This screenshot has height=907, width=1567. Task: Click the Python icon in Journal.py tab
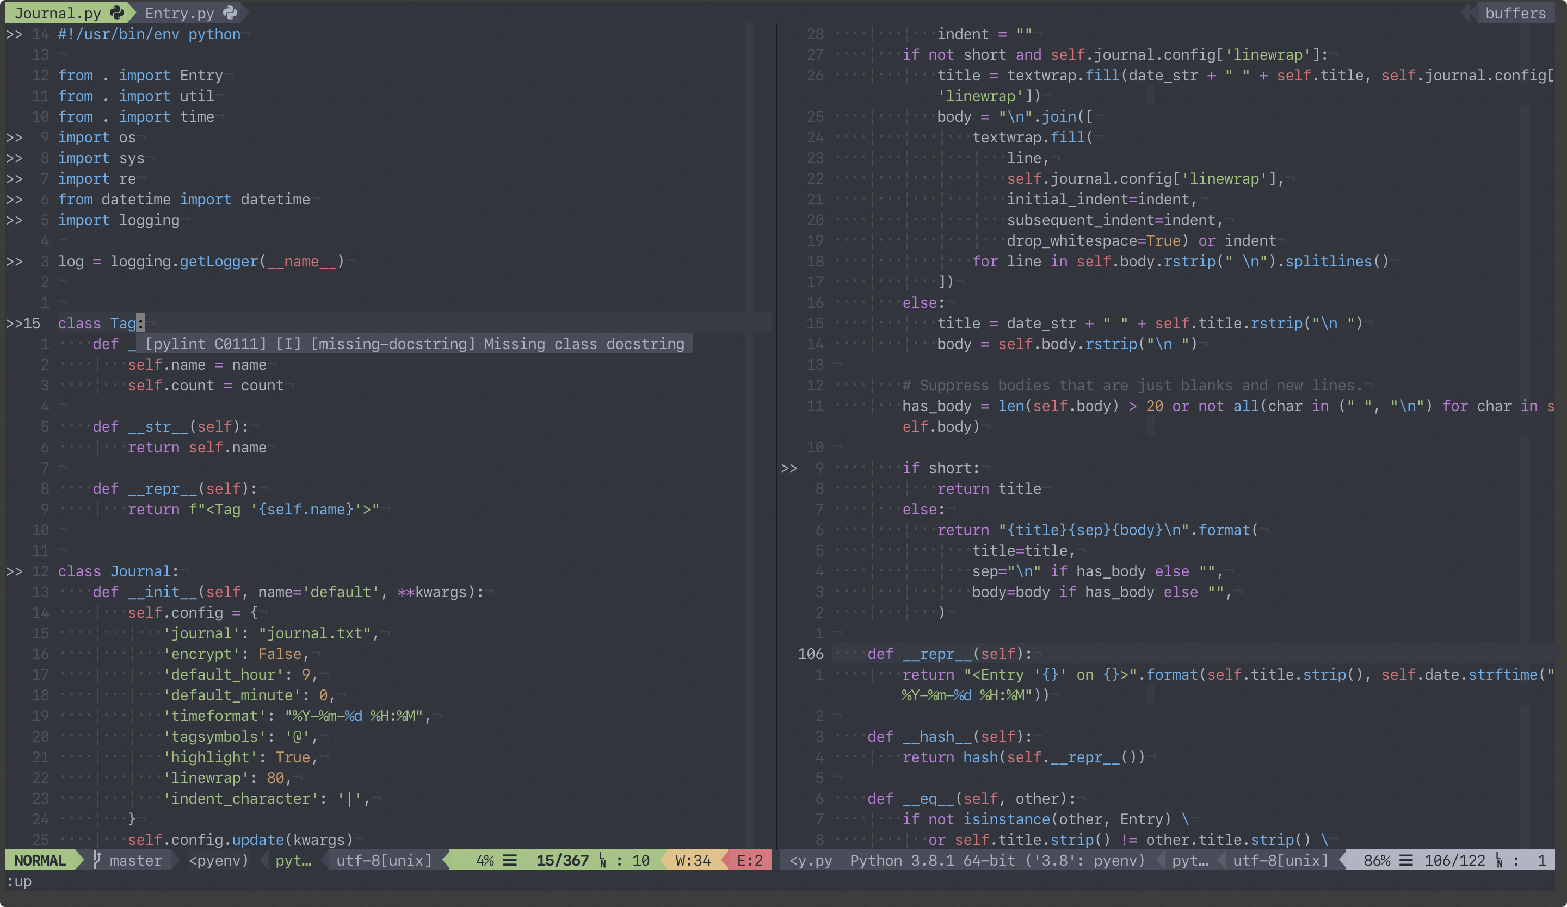tap(116, 13)
